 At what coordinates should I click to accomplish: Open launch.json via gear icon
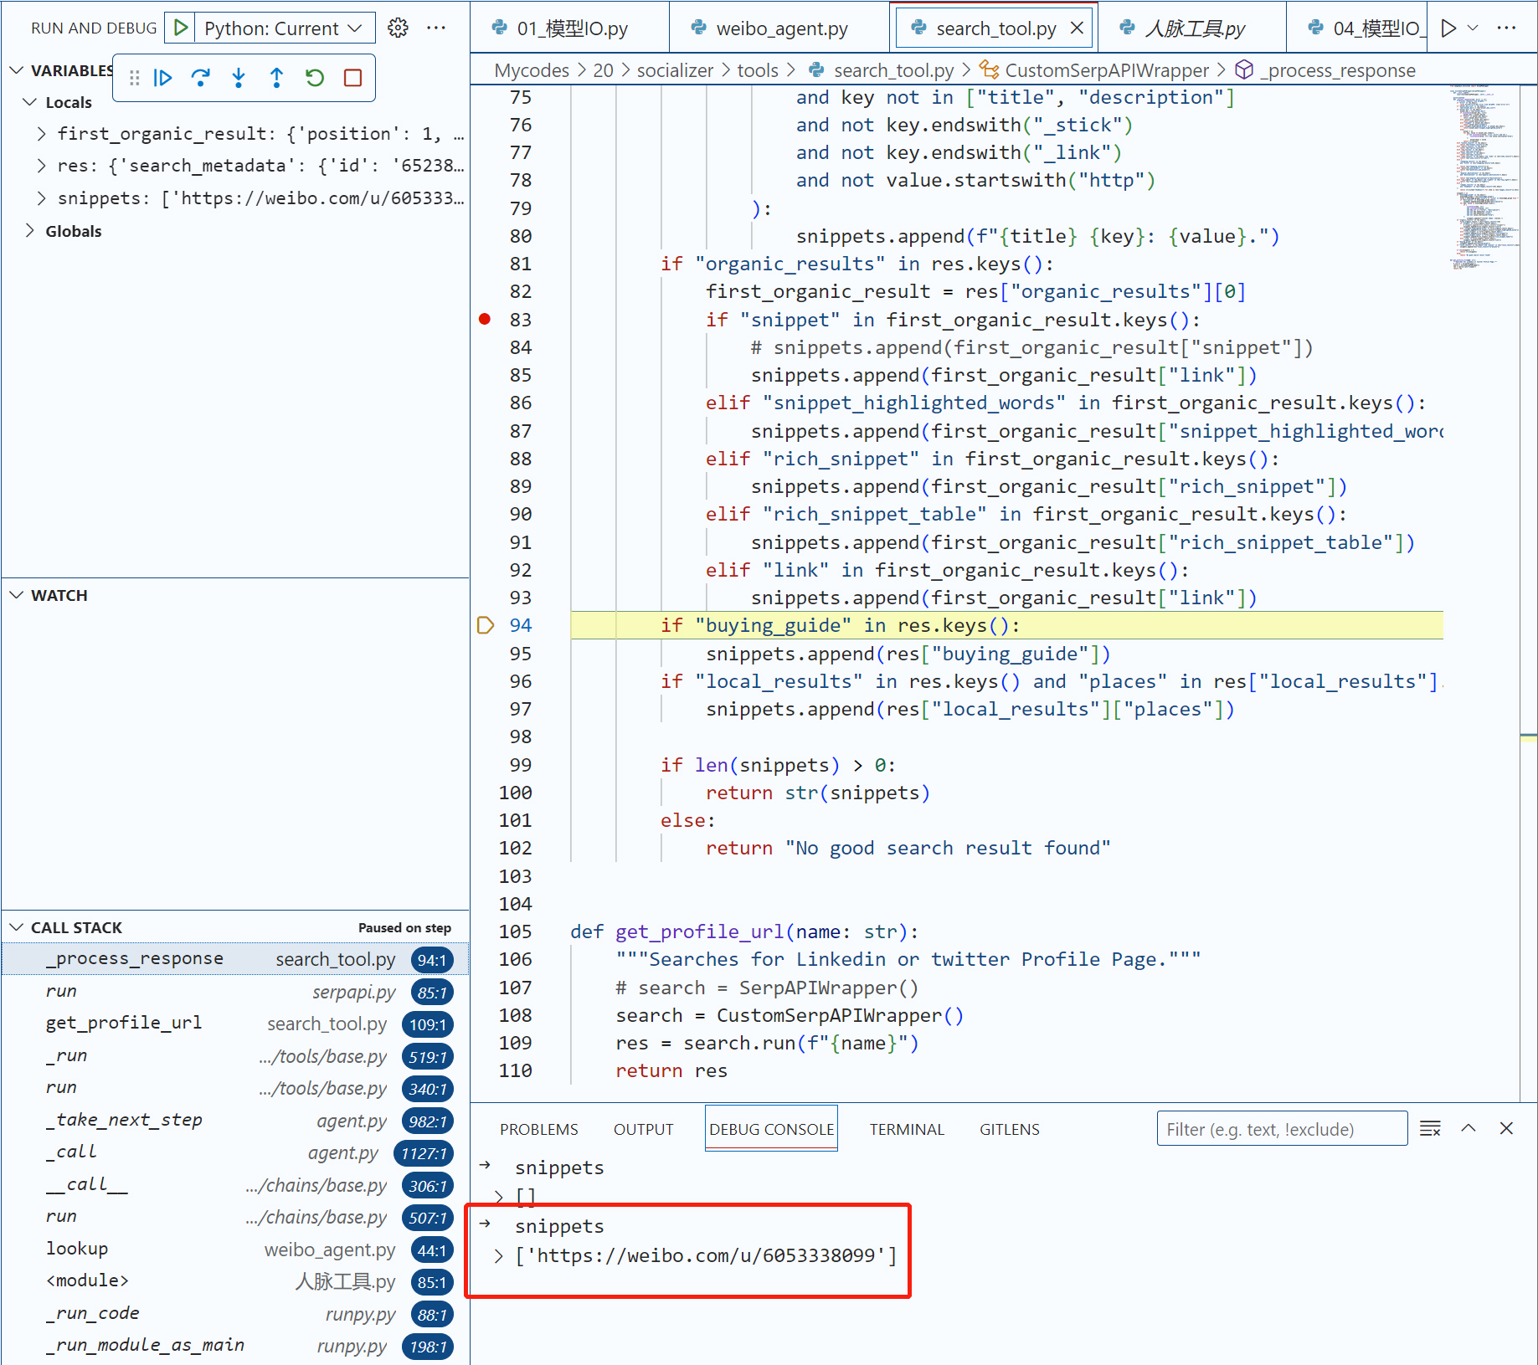point(398,28)
